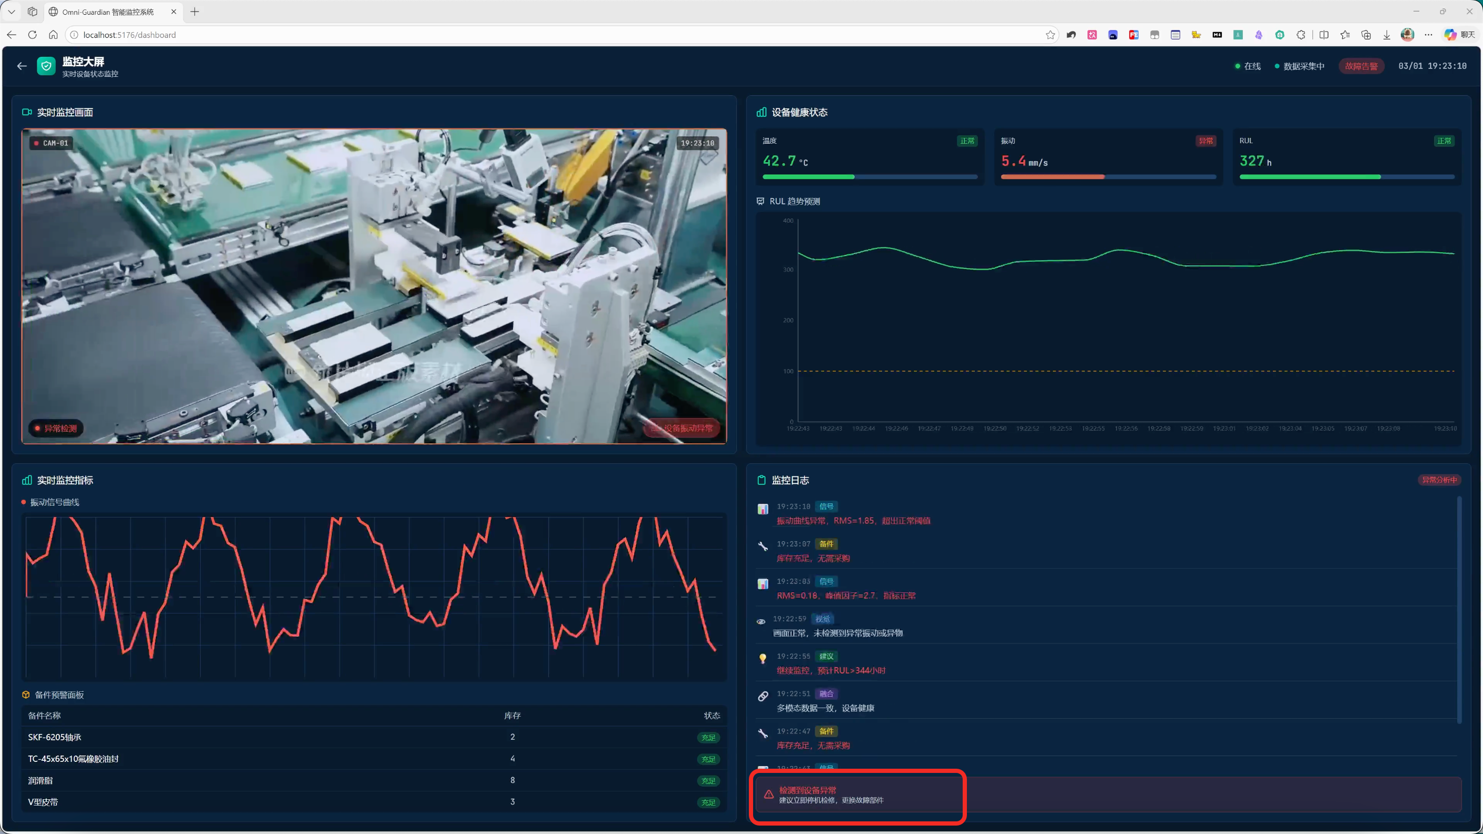
Task: Click the V型皮带 spare part row
Action: tap(374, 802)
